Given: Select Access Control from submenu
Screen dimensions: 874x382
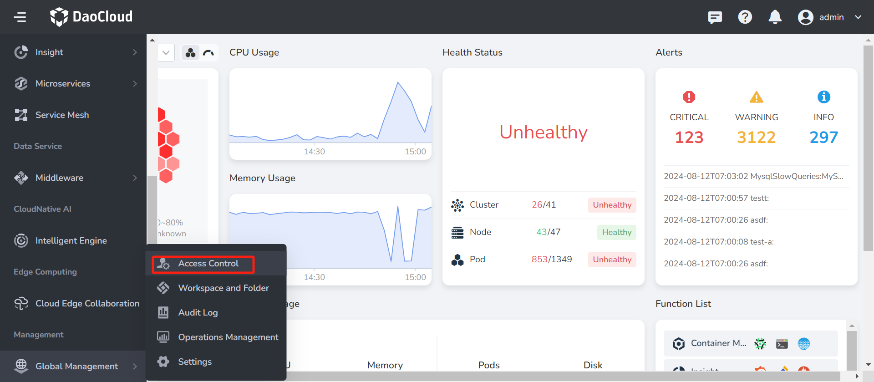Looking at the screenshot, I should 208,264.
